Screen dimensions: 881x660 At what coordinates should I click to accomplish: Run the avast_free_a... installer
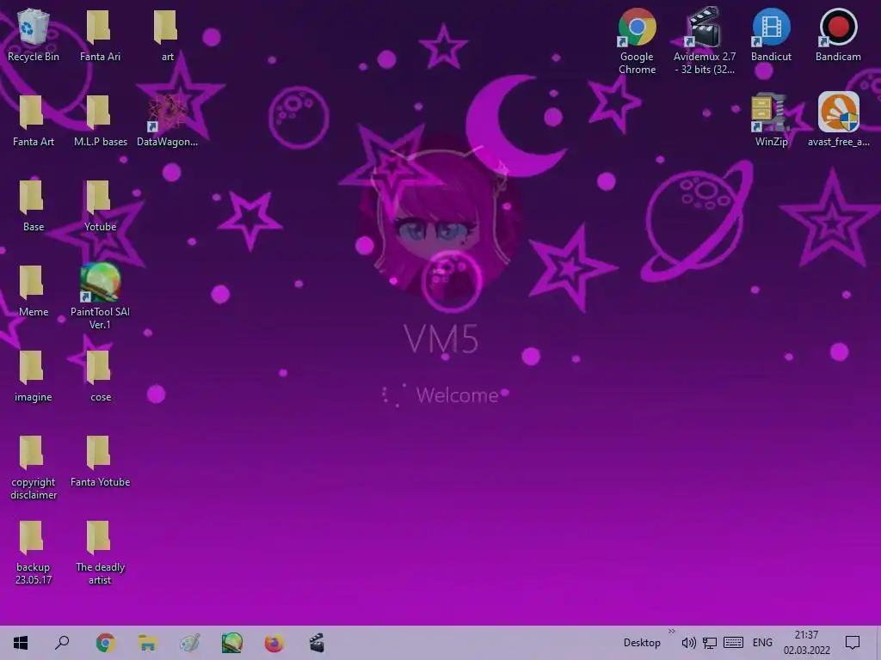point(838,120)
